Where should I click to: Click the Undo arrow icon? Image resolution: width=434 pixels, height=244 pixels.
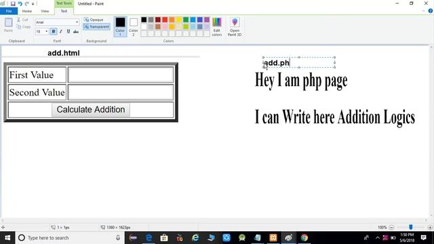click(20, 3)
